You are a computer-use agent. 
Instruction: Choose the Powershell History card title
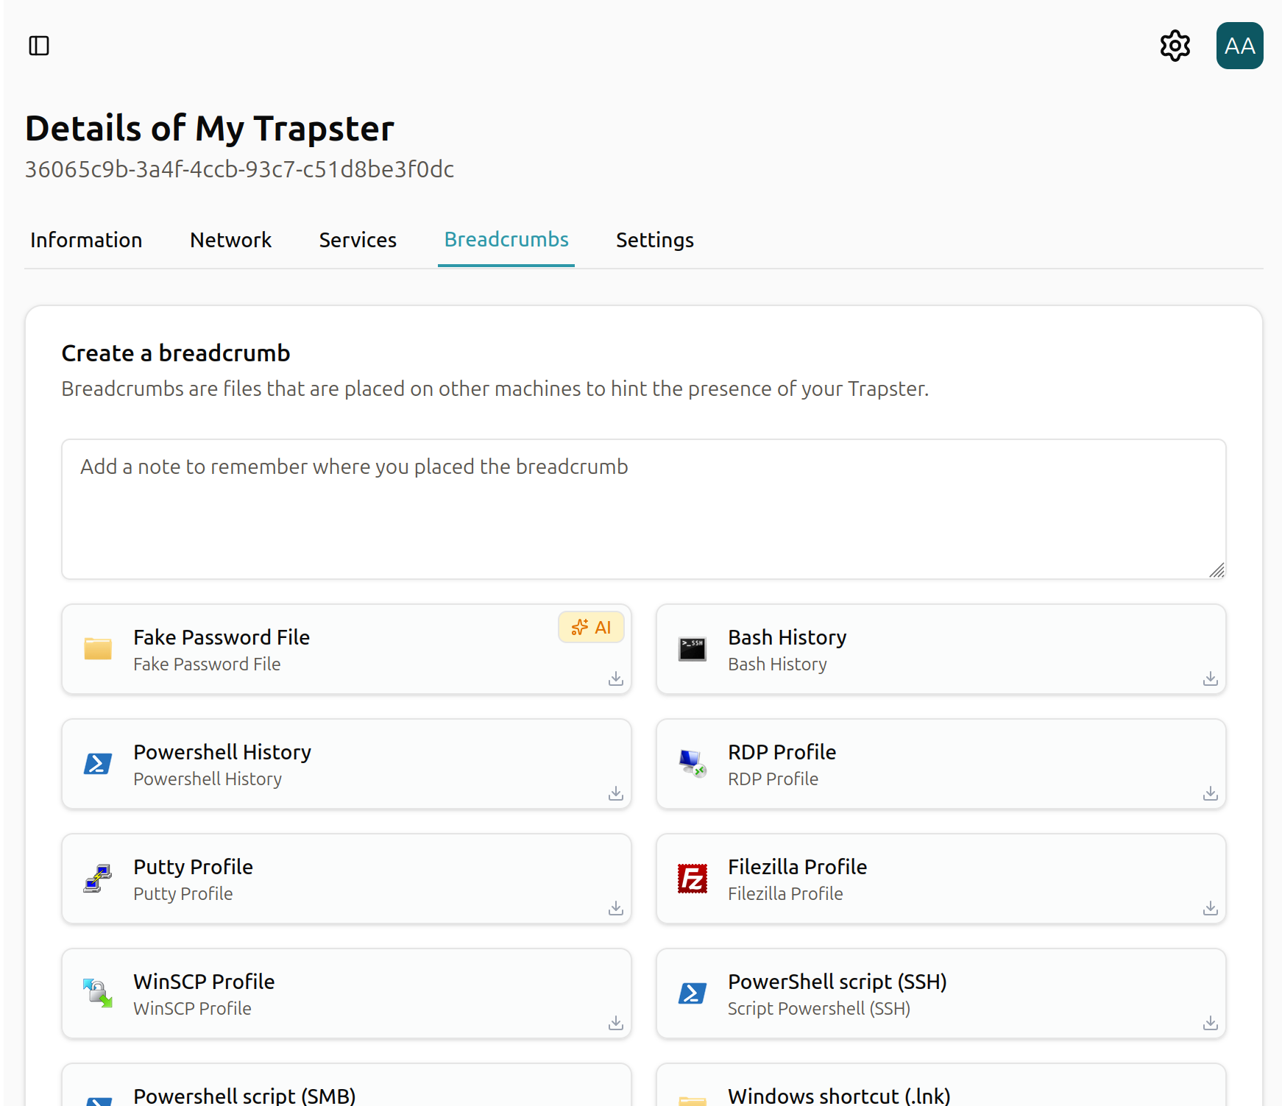pos(222,752)
